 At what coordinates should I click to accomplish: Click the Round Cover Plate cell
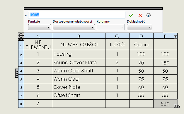pos(79,62)
